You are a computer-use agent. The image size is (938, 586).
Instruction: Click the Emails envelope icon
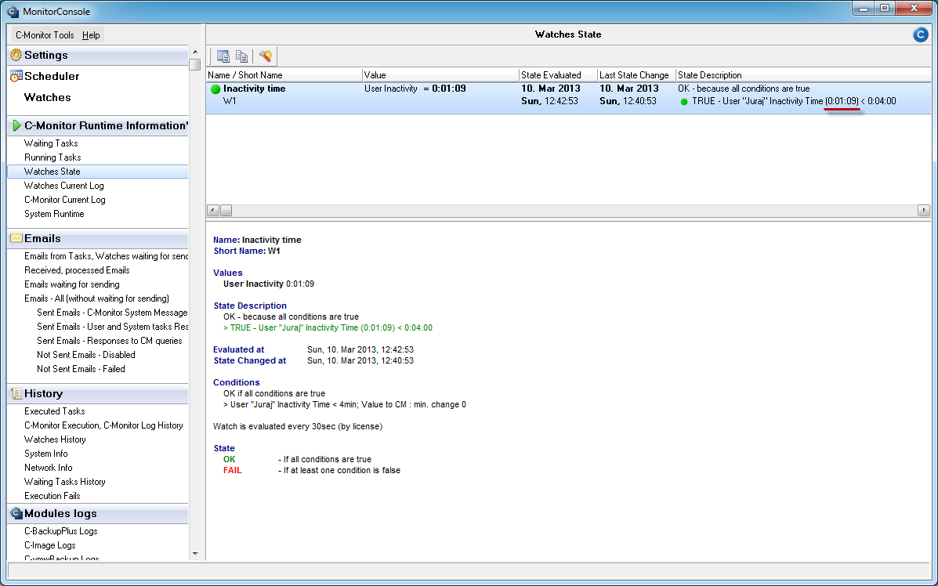pyautogui.click(x=16, y=238)
